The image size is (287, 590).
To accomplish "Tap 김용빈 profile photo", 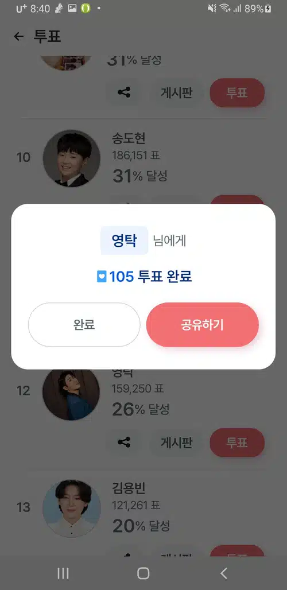I will 72,509.
